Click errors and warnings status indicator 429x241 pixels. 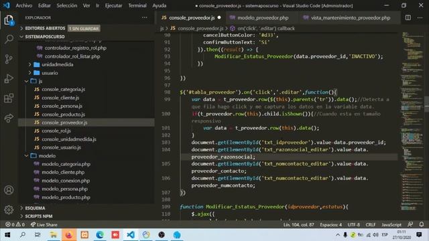[15, 225]
